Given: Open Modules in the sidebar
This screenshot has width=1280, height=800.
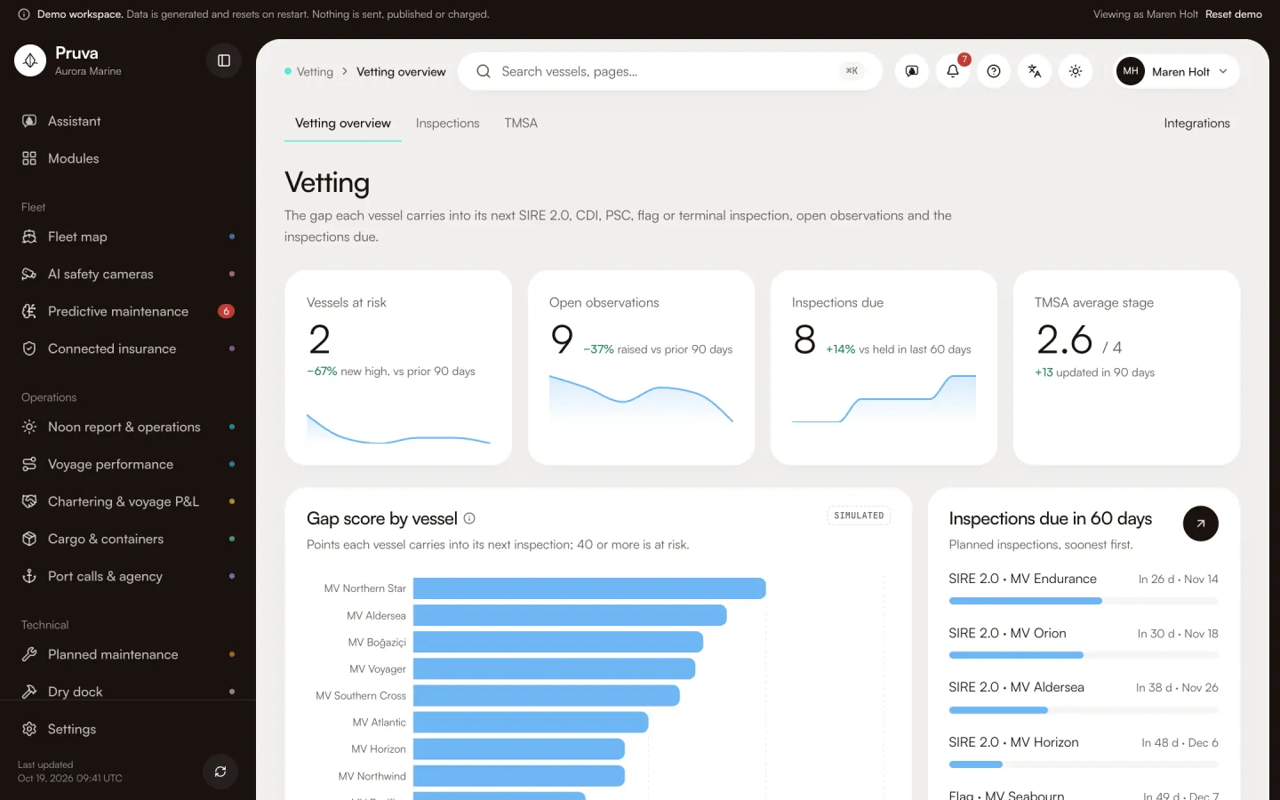Looking at the screenshot, I should (128, 158).
